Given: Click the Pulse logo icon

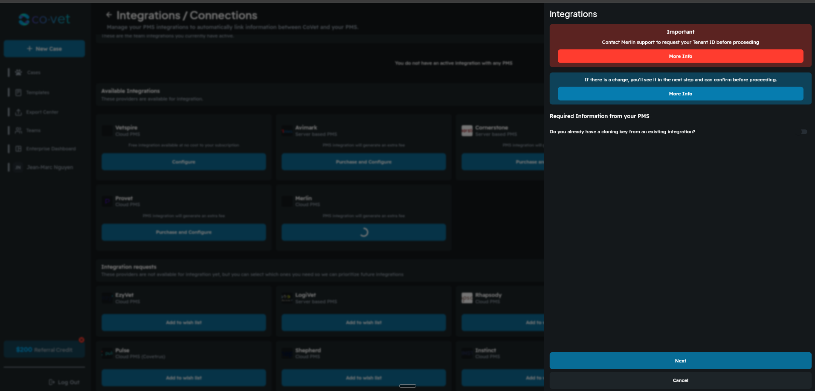Looking at the screenshot, I should coord(107,353).
